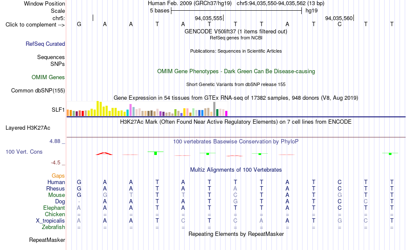The image size is (406, 250).
Task: Click the hg19 label beside scale bar
Action: coord(312,11)
